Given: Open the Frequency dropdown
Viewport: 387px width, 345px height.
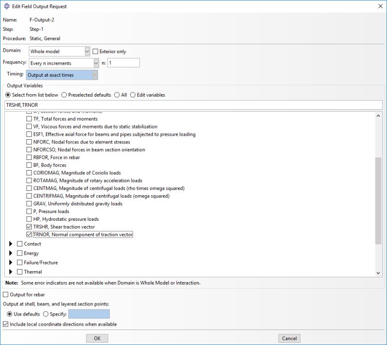Looking at the screenshot, I should [x=94, y=63].
